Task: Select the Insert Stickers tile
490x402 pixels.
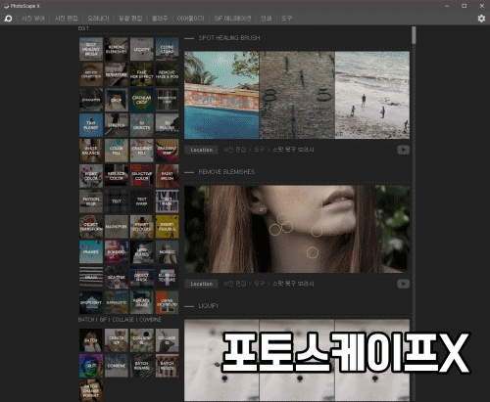Action: pos(142,226)
